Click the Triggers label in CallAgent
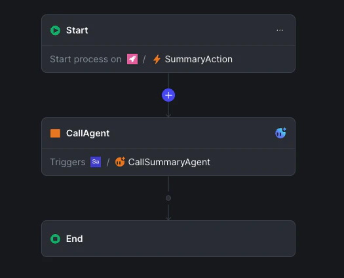344x278 pixels. 67,163
